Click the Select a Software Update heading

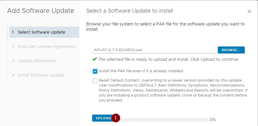click(x=129, y=11)
